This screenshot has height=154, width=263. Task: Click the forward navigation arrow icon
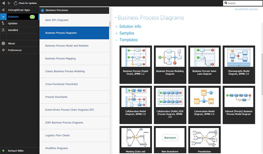[9, 3]
